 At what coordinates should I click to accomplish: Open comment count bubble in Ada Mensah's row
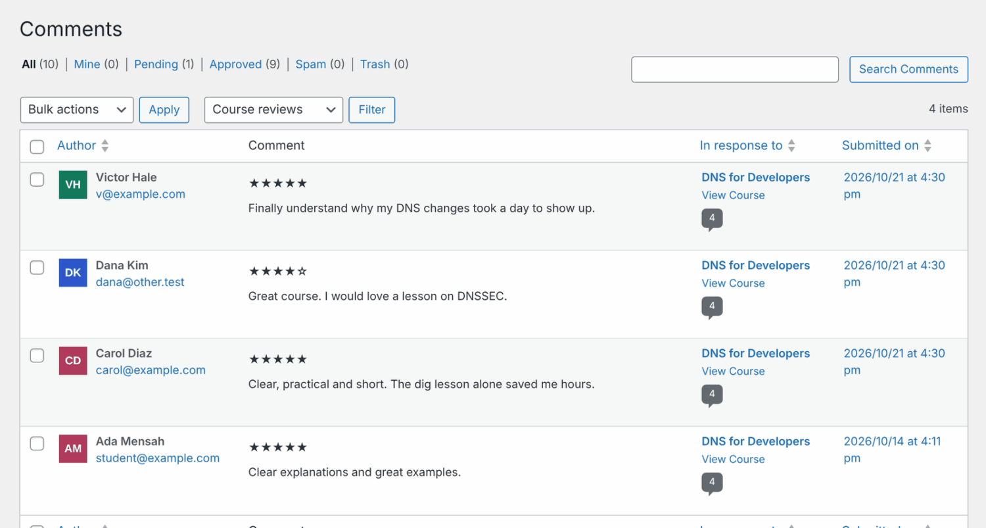point(712,484)
